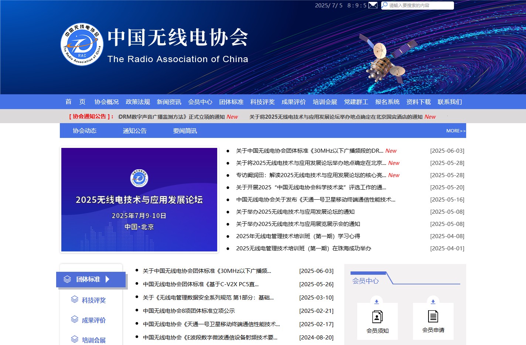Switch to 要闻简讯 tab
This screenshot has height=345, width=526.
point(185,131)
